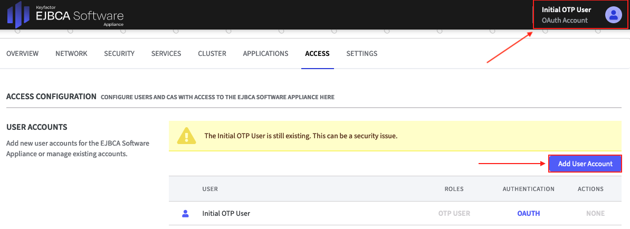
Task: Click the OAUTH authentication link
Action: coord(528,214)
